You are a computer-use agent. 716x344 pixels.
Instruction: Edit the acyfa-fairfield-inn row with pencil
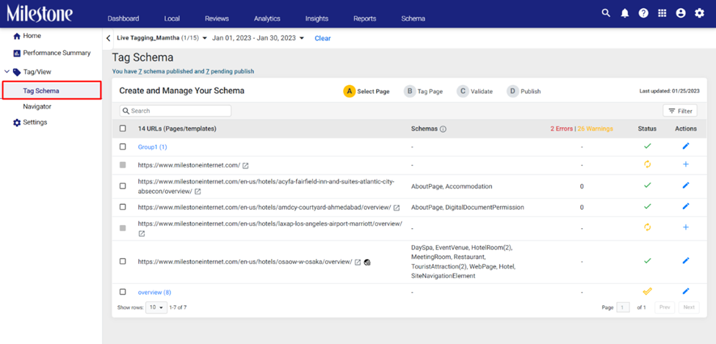[x=685, y=186]
